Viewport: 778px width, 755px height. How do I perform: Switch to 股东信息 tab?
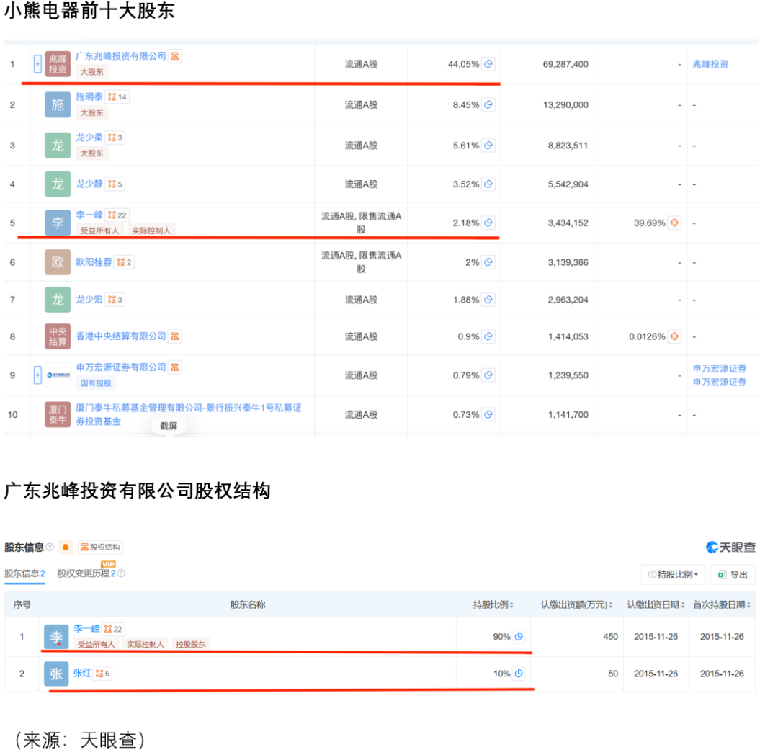[x=24, y=574]
